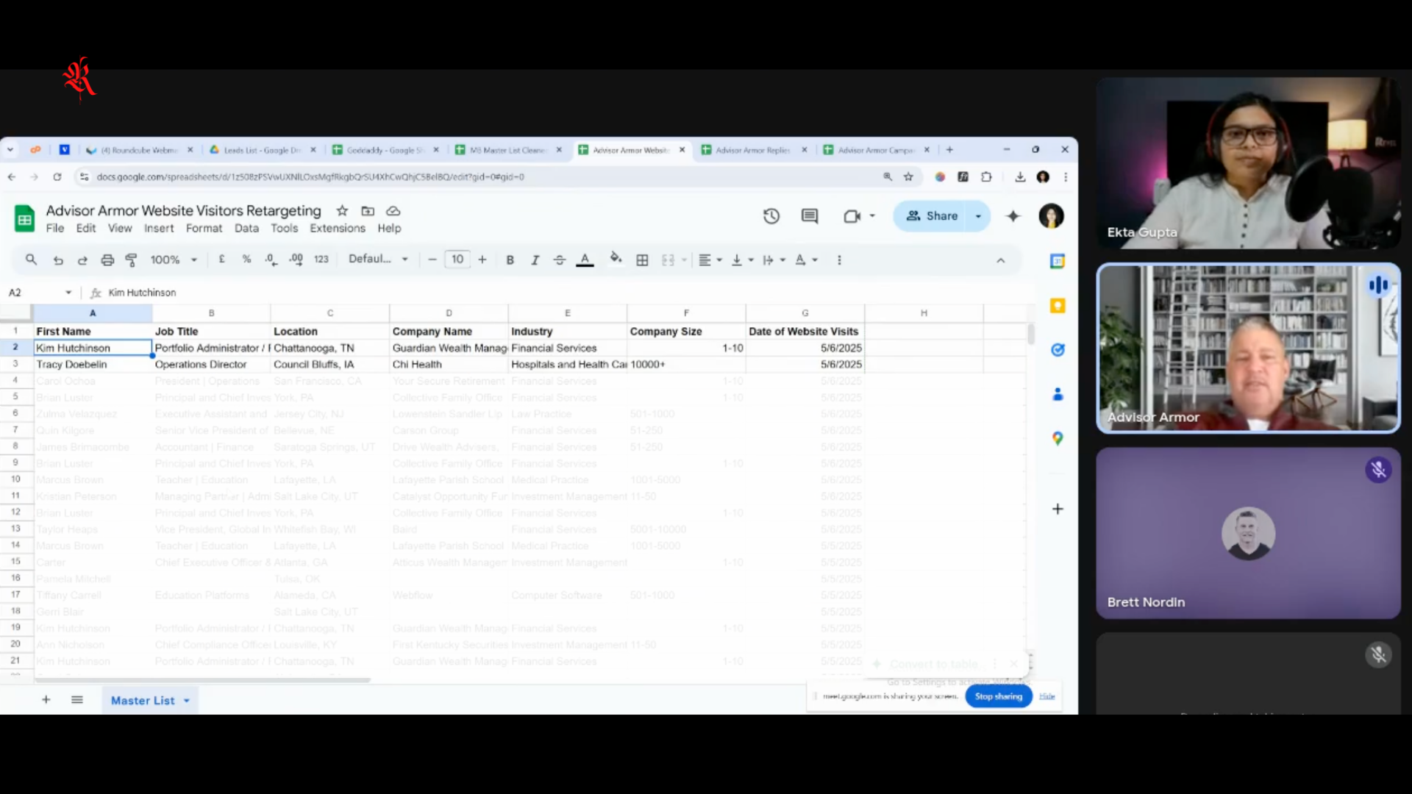Image resolution: width=1412 pixels, height=794 pixels.
Task: Click the move to folder icon
Action: [x=368, y=211]
